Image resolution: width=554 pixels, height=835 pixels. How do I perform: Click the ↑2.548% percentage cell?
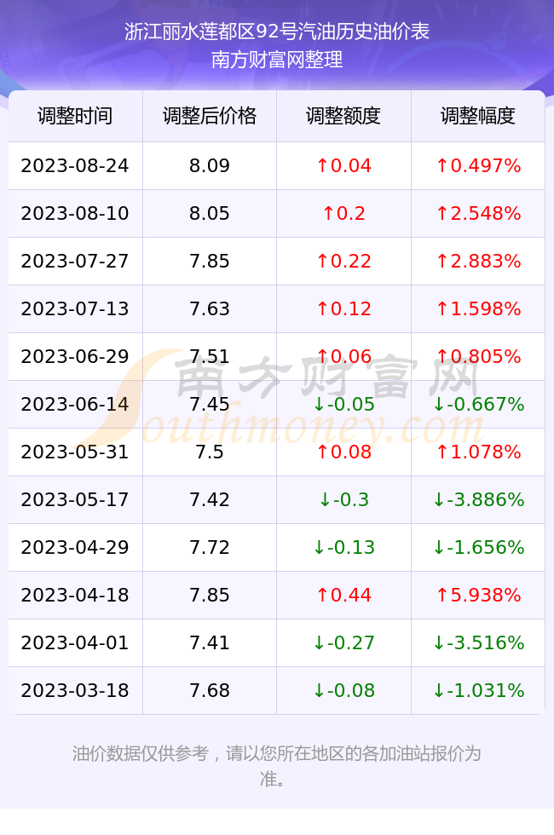point(478,214)
